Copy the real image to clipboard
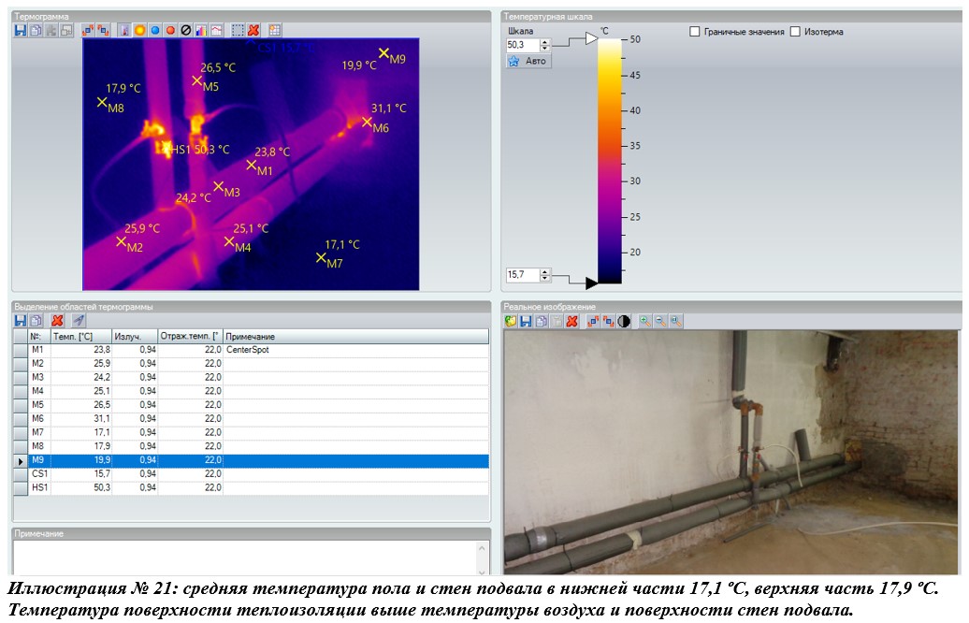 pyautogui.click(x=542, y=321)
